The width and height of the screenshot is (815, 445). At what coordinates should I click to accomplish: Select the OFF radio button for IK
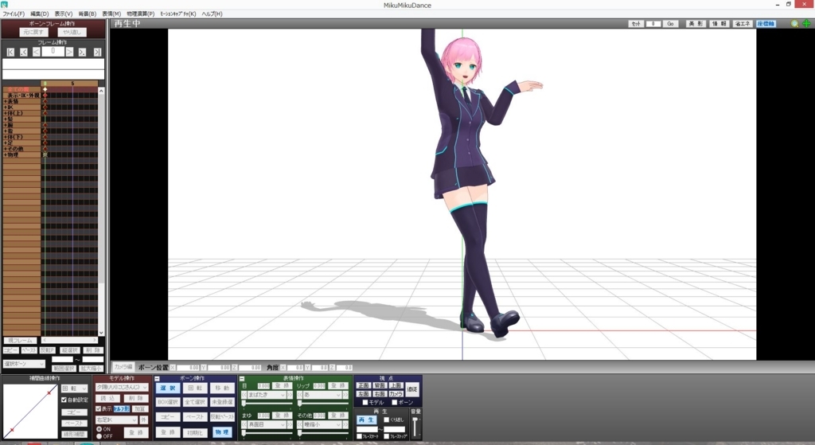pyautogui.click(x=99, y=436)
